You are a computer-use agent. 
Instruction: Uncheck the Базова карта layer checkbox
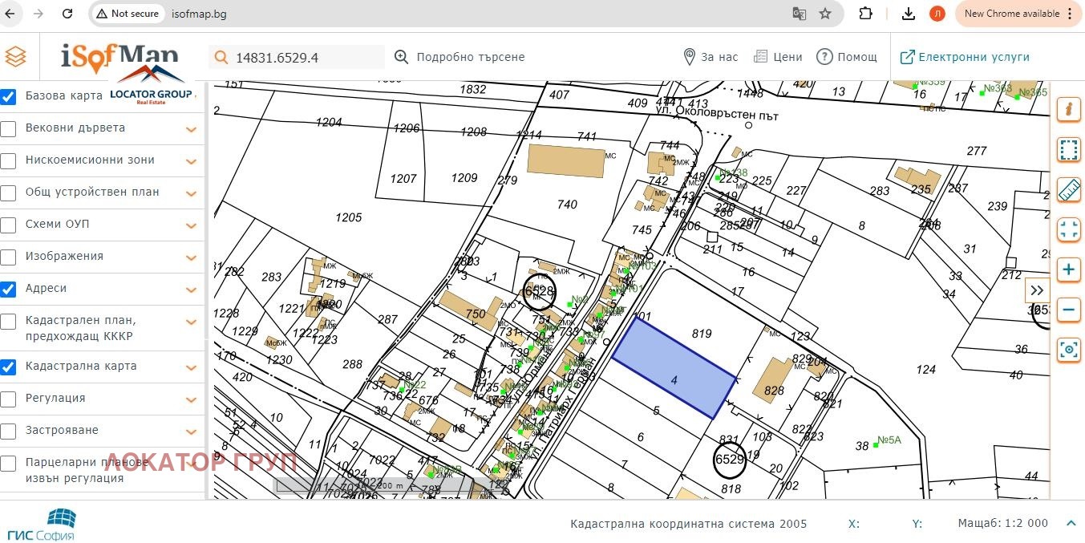(x=9, y=96)
